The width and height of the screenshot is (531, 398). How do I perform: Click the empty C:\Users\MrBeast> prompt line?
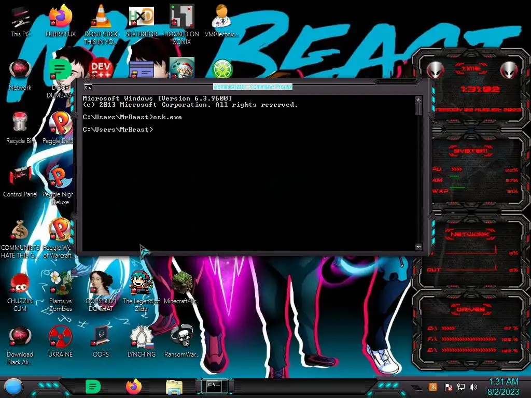[x=118, y=130]
